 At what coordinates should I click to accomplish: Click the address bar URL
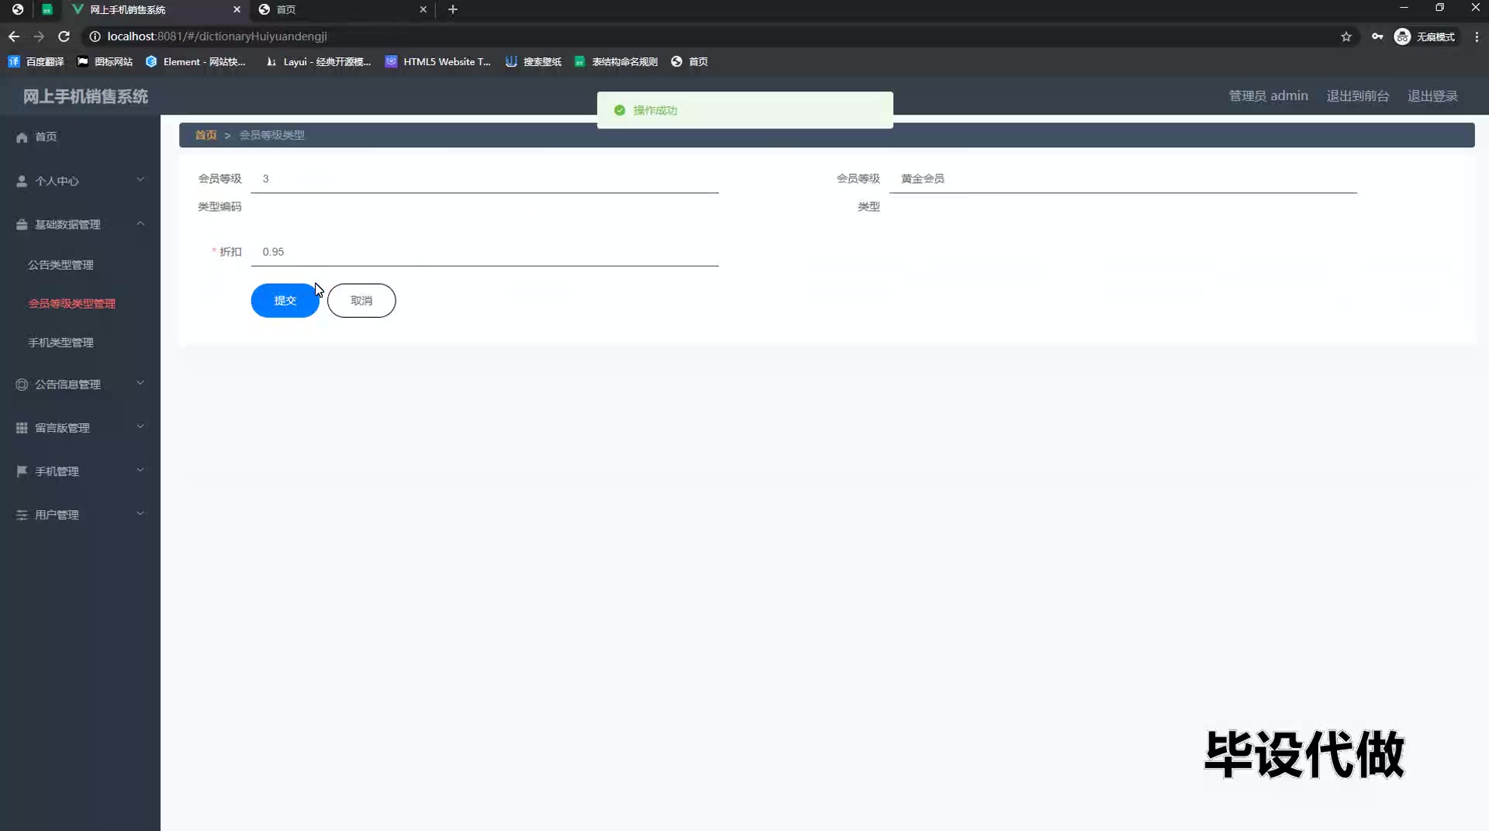[217, 36]
